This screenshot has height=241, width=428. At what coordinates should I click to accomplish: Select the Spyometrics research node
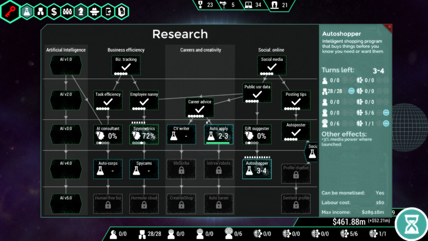[144, 134]
